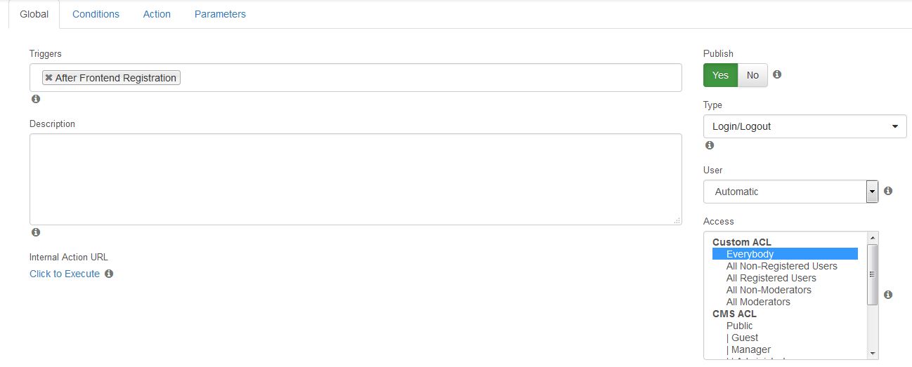
Task: Click the info icon beside Publish toggle
Action: point(778,74)
